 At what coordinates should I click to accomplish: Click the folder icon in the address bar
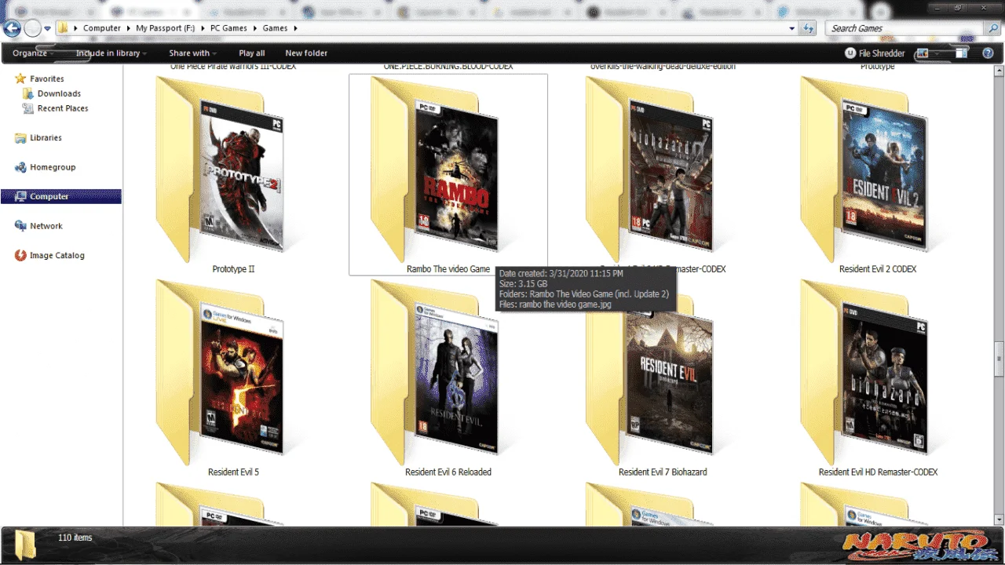(x=62, y=28)
